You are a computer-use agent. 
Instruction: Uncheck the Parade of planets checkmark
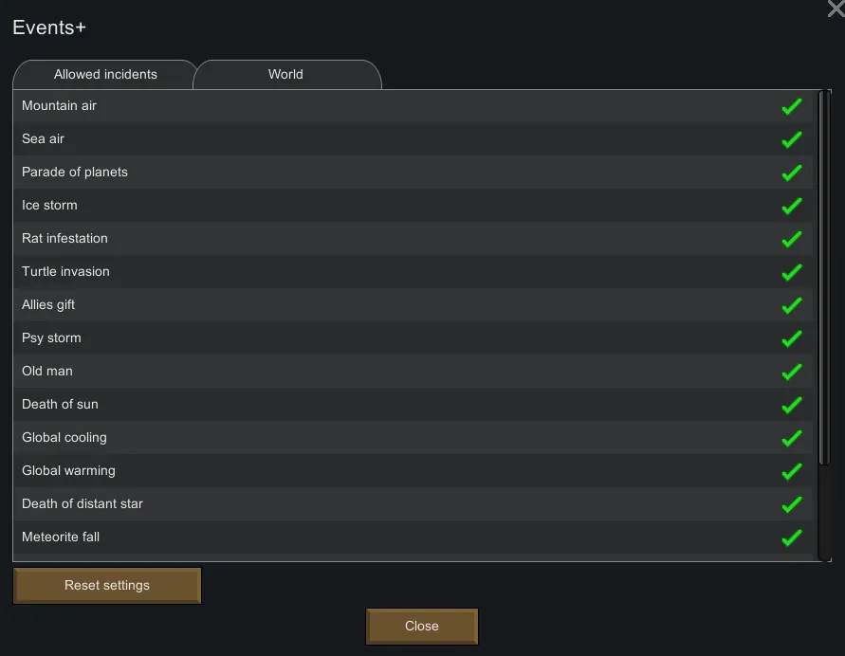(792, 173)
